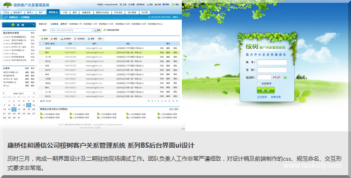
Task: Click the search input box above the table
Action: tap(71, 30)
